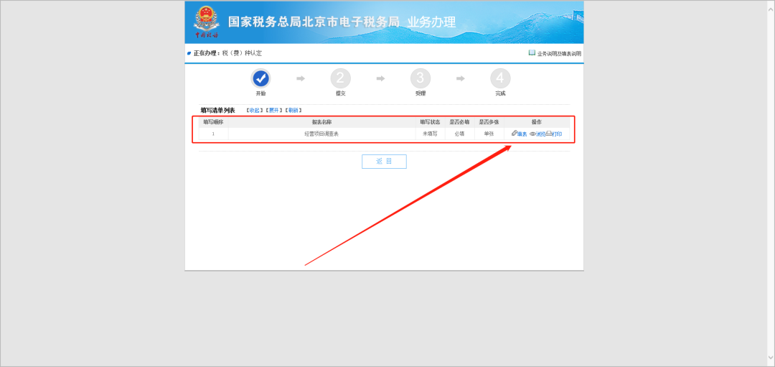Click the checkmark step 1 开始 circle

tap(260, 78)
